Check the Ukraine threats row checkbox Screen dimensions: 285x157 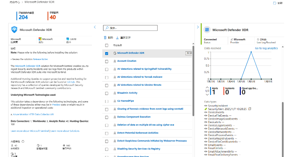[x=107, y=85]
